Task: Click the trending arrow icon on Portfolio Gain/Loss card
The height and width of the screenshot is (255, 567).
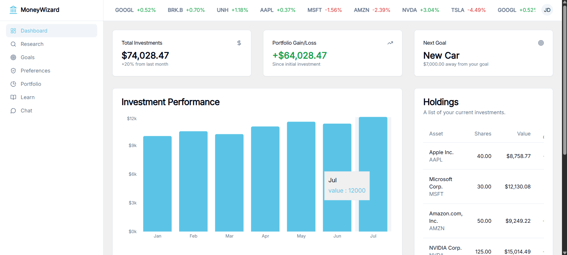Action: pos(390,43)
